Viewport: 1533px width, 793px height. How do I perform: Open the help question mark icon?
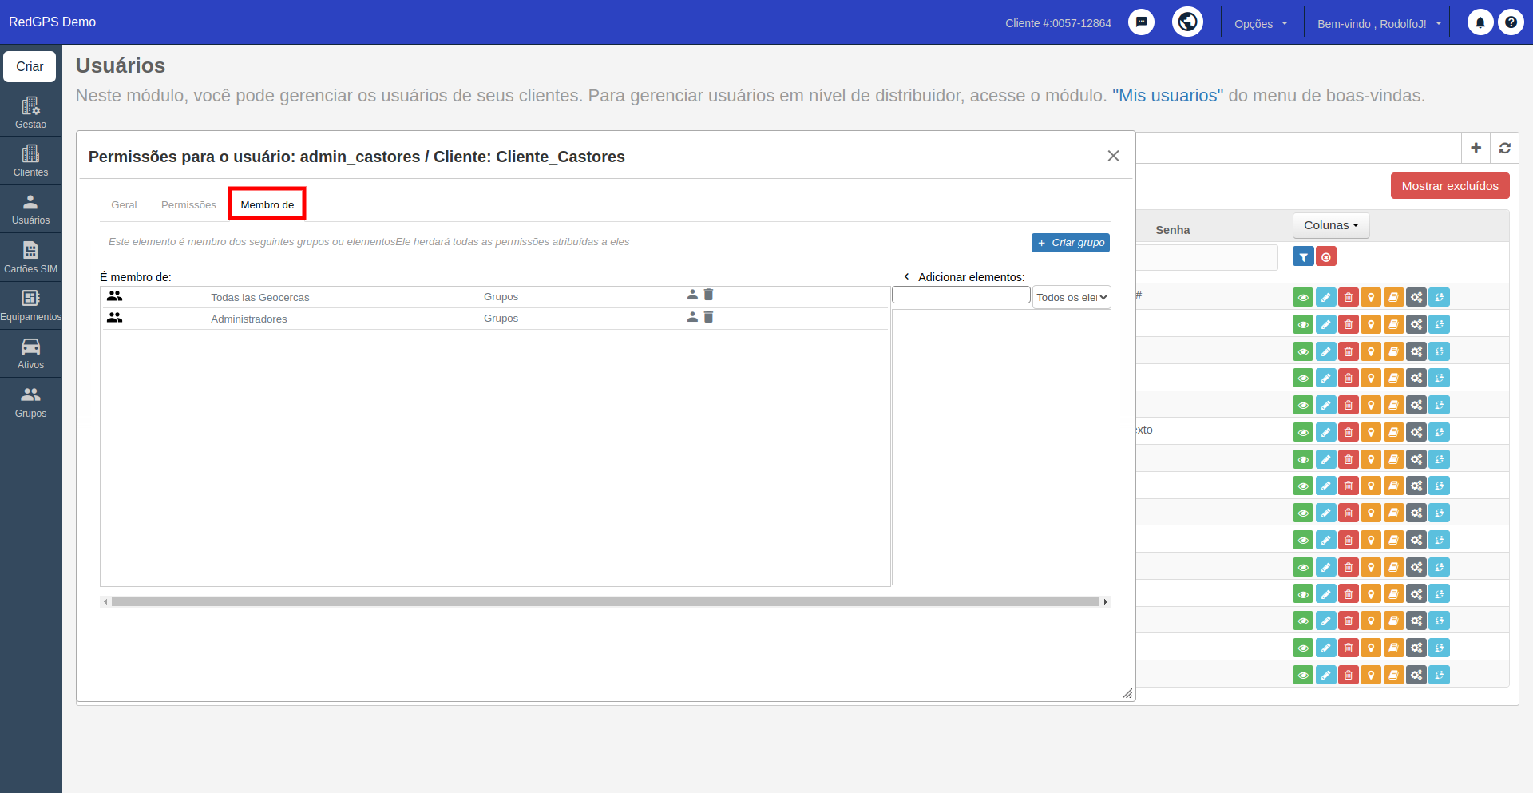[1511, 22]
